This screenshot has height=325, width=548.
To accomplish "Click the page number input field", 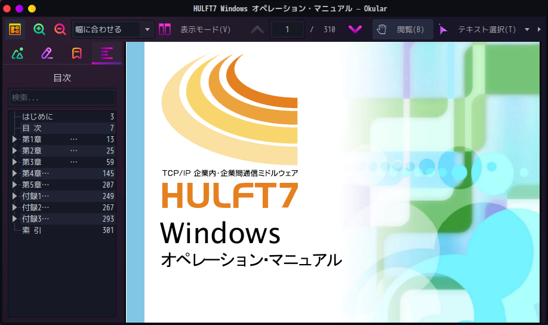I will click(287, 29).
